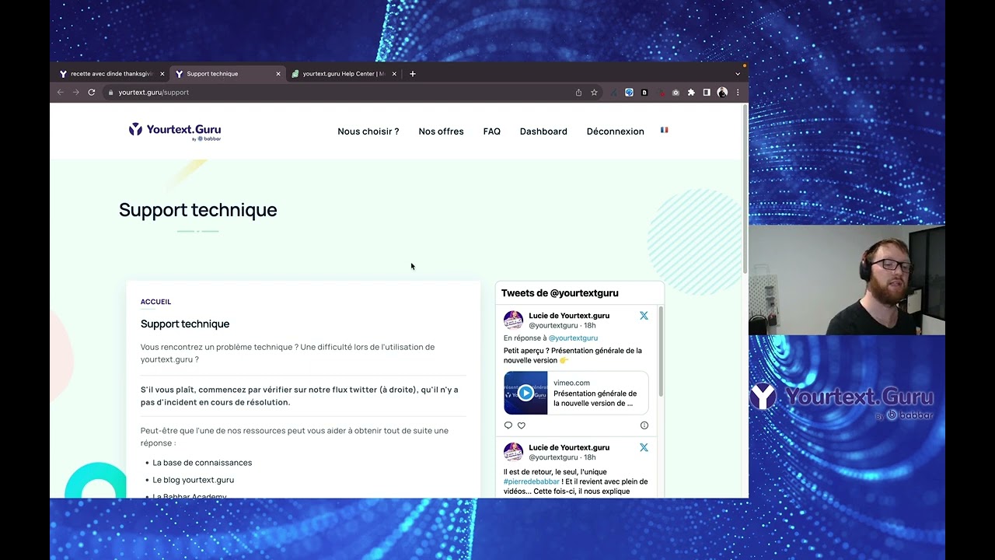Viewport: 995px width, 560px height.
Task: Like the first tweet with the heart icon
Action: coord(522,425)
